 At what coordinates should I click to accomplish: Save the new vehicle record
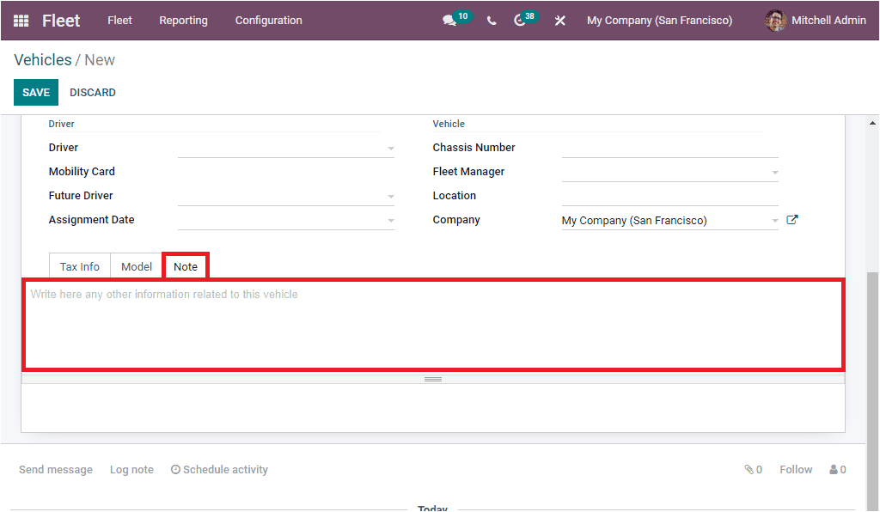tap(35, 92)
